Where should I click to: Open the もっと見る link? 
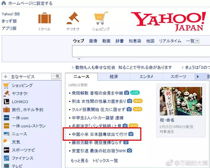[x=79, y=161]
